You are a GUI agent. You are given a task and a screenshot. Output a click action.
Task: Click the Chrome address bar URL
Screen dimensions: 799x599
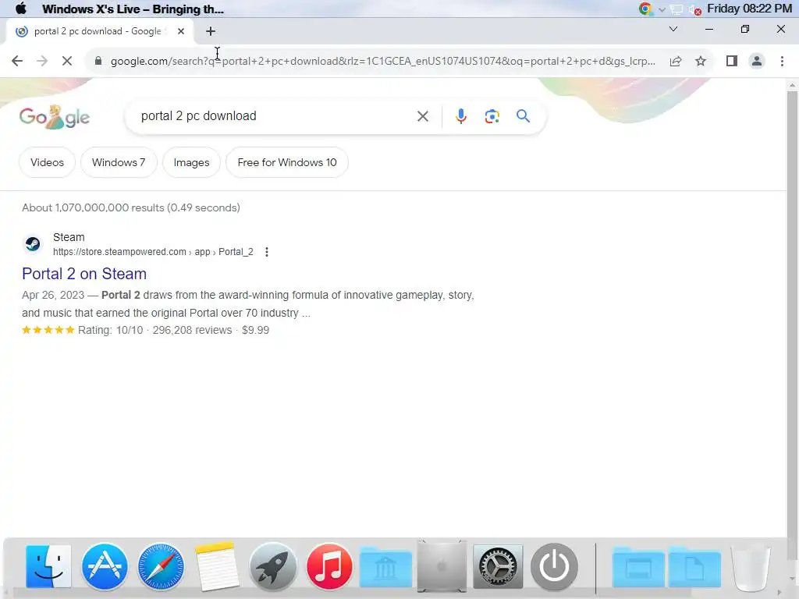coord(383,61)
